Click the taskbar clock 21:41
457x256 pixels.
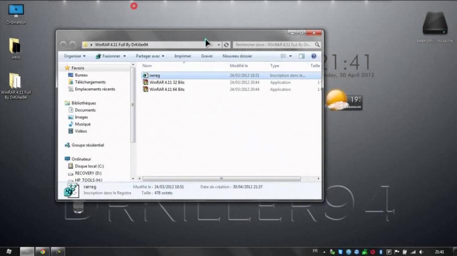point(439,252)
